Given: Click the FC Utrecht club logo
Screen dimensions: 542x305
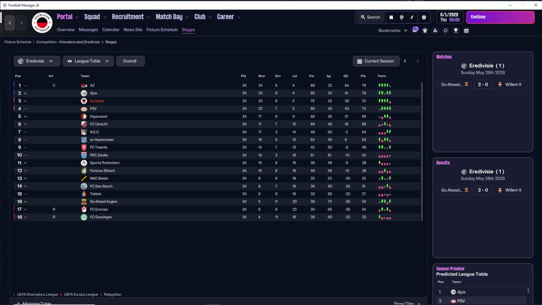Looking at the screenshot, I should tap(84, 124).
